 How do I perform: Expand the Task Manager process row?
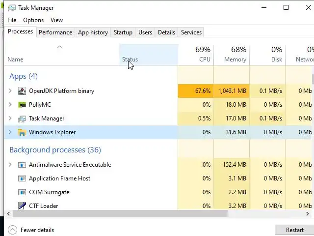[10, 118]
